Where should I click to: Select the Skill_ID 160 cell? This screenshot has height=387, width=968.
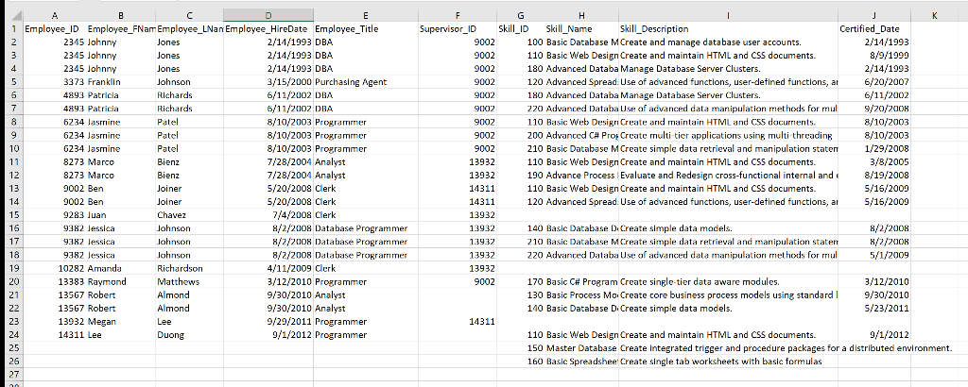521,362
